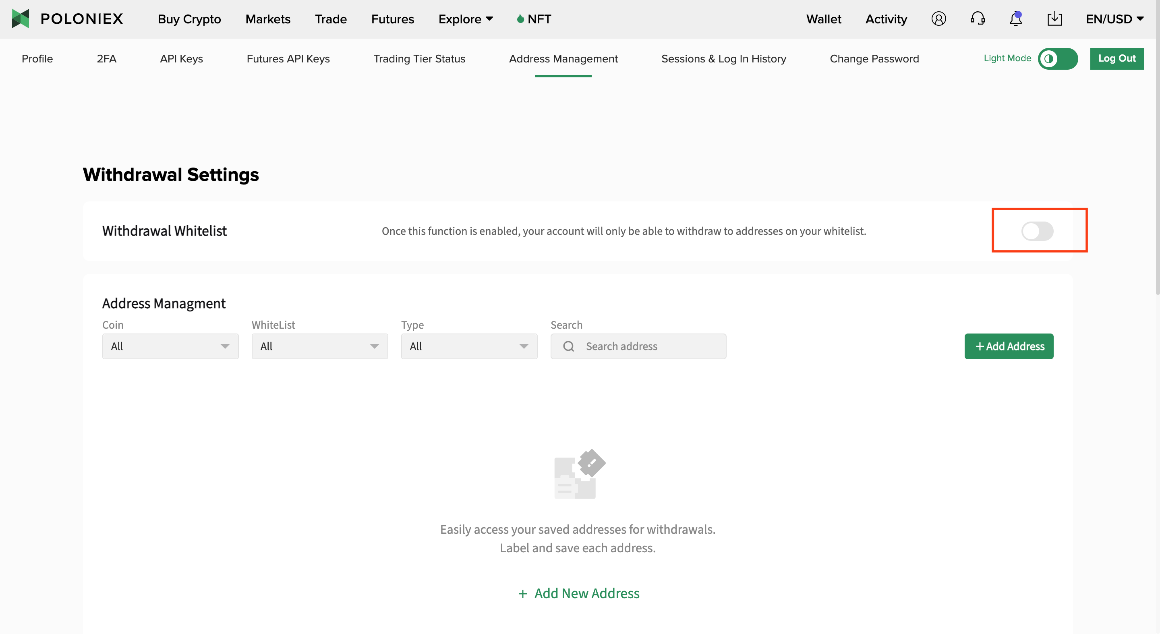Viewport: 1160px width, 634px height.
Task: Enable the Withdrawal Whitelist toggle
Action: [1037, 231]
